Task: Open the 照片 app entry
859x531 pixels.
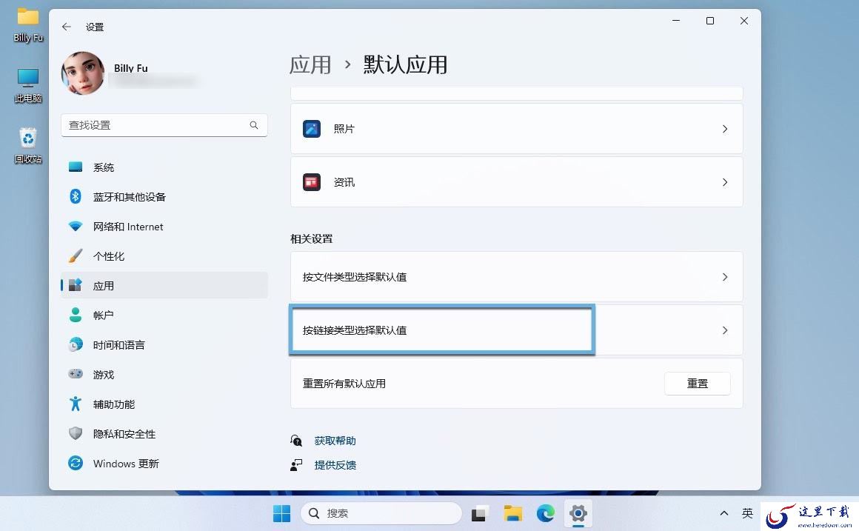Action: click(516, 129)
